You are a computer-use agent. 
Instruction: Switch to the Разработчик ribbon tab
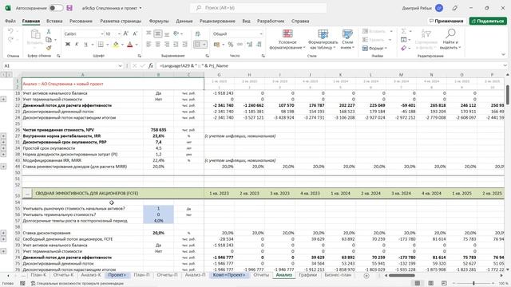tap(271, 21)
